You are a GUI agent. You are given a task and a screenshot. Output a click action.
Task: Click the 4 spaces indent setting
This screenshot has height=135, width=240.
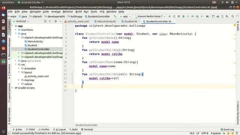(x=216, y=133)
